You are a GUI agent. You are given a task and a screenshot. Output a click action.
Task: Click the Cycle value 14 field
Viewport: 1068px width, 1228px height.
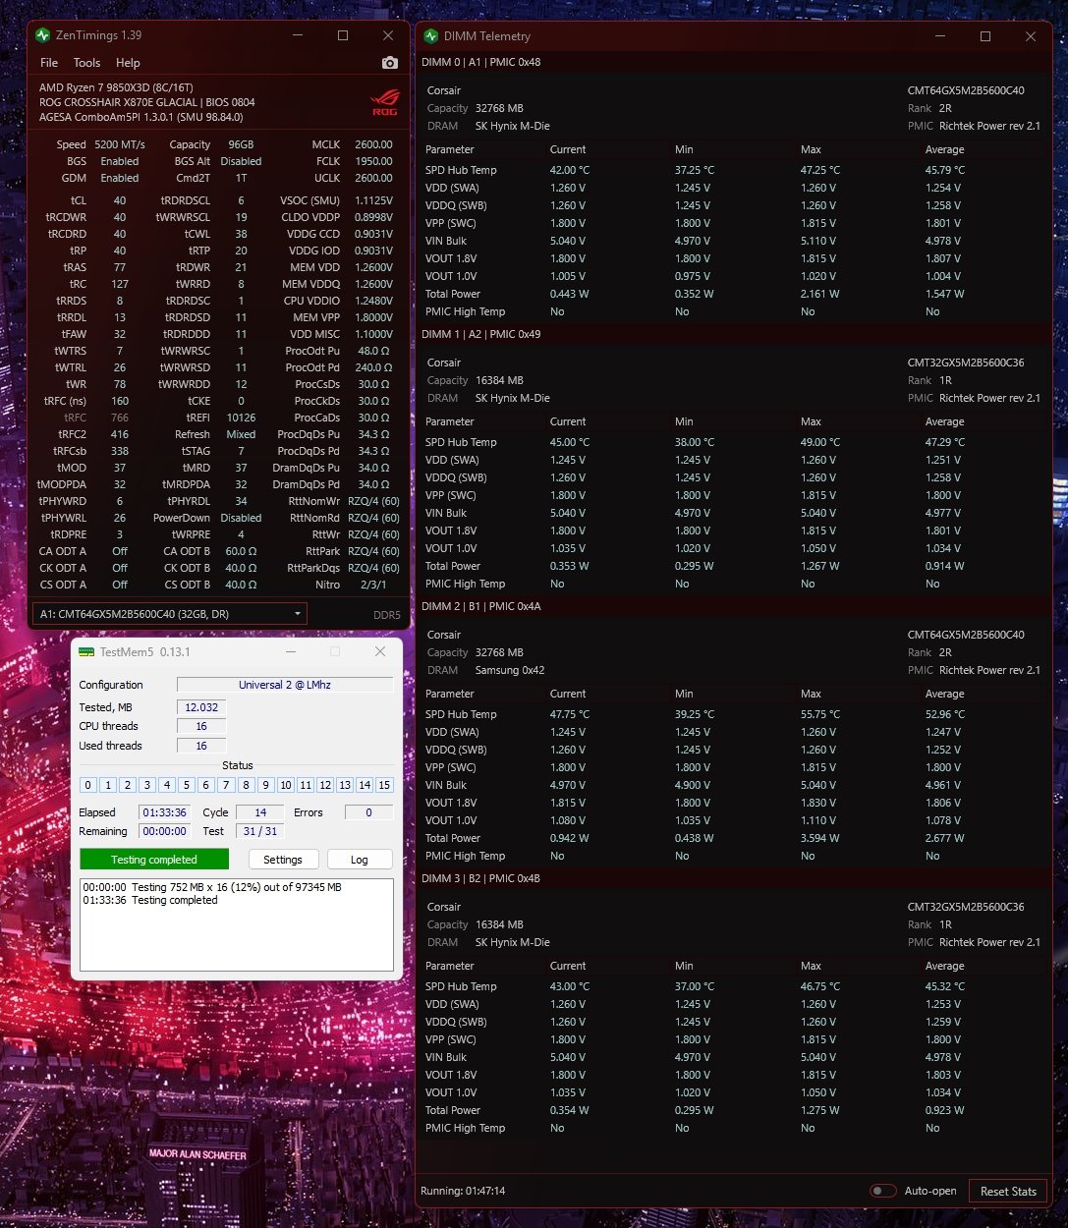tap(260, 812)
